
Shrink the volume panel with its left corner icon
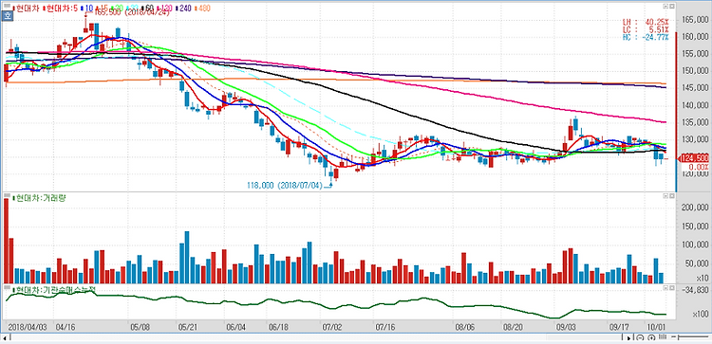coord(665,196)
